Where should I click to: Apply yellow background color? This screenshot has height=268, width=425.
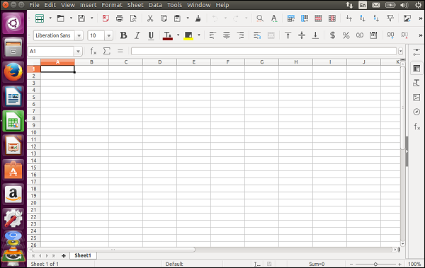[188, 35]
